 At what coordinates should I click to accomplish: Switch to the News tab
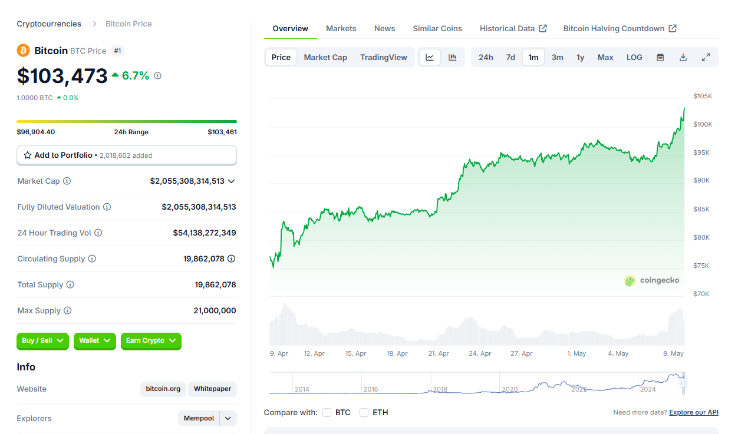click(385, 28)
